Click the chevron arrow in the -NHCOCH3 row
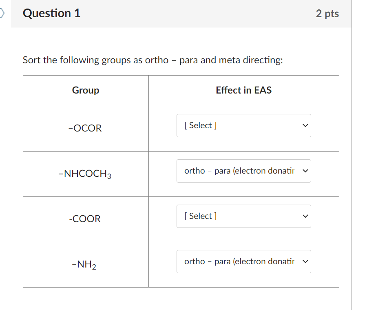This screenshot has width=378, height=310. 305,171
